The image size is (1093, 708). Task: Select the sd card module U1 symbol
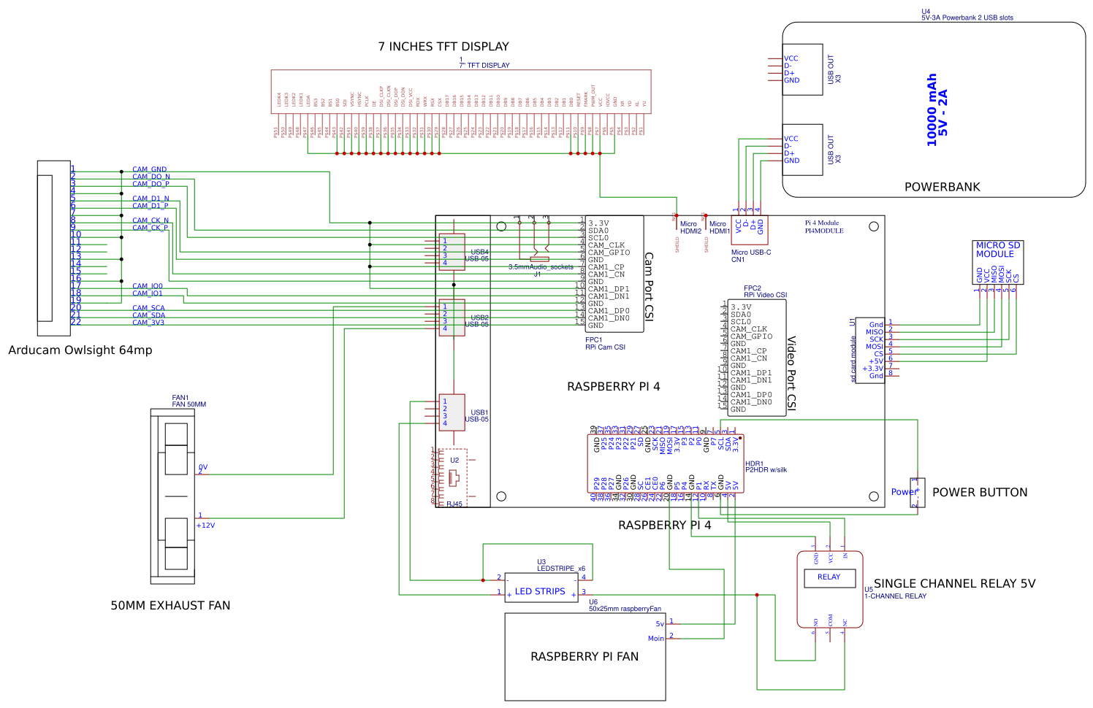click(870, 349)
